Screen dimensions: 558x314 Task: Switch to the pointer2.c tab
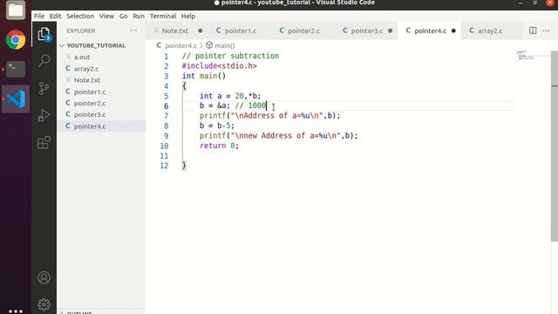[x=303, y=31]
